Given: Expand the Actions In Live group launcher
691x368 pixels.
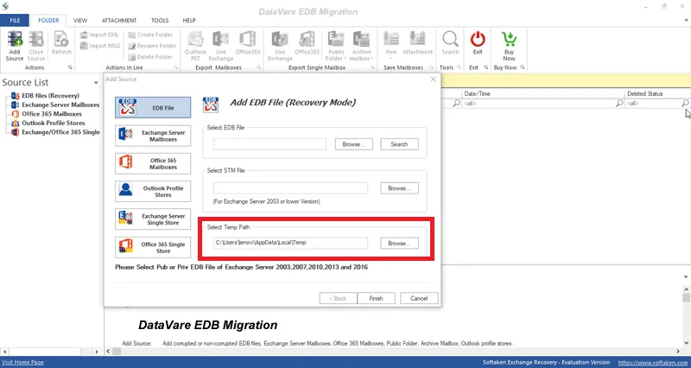Looking at the screenshot, I should tap(176, 67).
